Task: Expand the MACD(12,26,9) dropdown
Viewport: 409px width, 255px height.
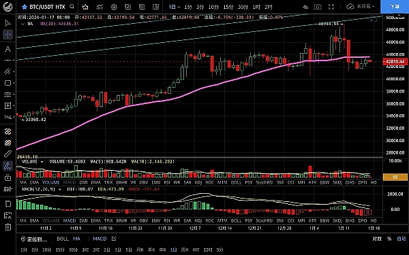Action: [59, 189]
